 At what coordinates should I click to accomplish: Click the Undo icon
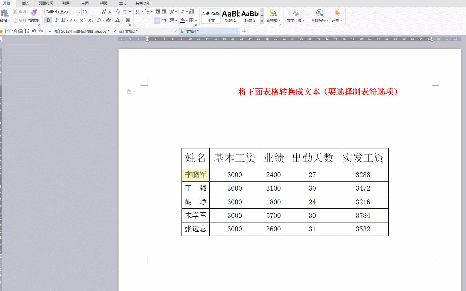tap(34, 31)
